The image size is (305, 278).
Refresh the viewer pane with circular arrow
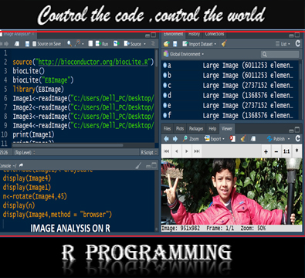click(298, 138)
